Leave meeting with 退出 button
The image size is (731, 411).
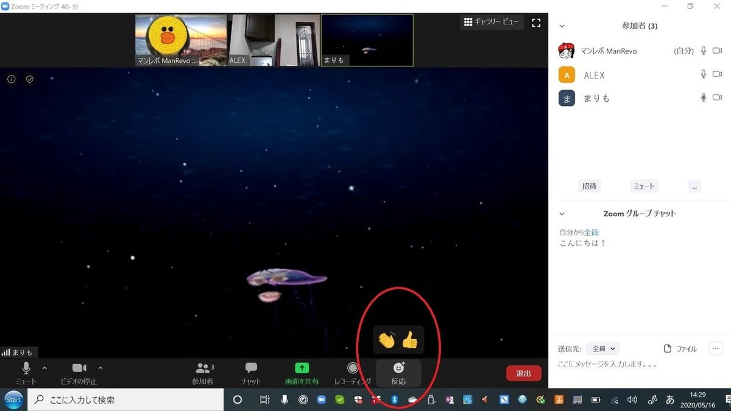point(523,373)
